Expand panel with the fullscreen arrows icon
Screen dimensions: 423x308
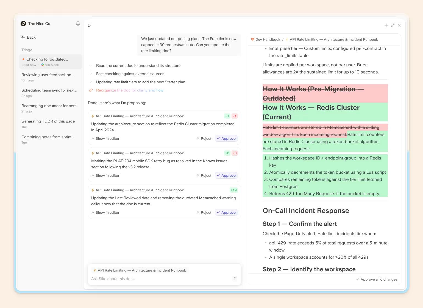coord(393,25)
